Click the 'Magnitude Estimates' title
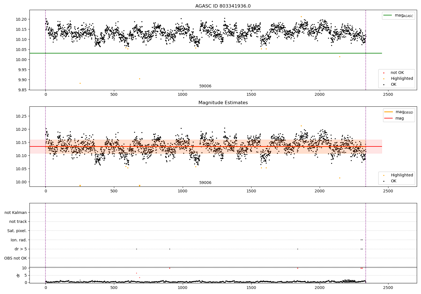 pos(223,103)
